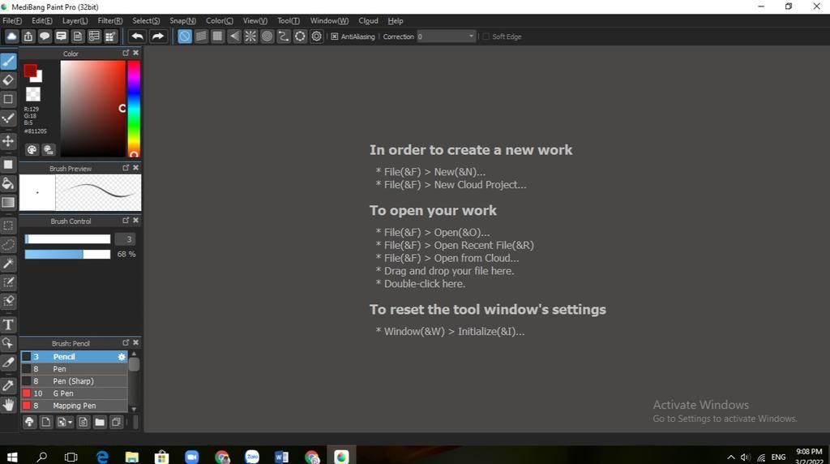Select the Bucket fill tool
Screen dimensions: 830x464
click(x=8, y=183)
